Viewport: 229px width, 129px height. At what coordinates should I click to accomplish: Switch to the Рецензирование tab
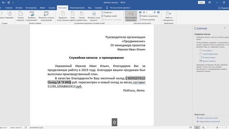77,8
